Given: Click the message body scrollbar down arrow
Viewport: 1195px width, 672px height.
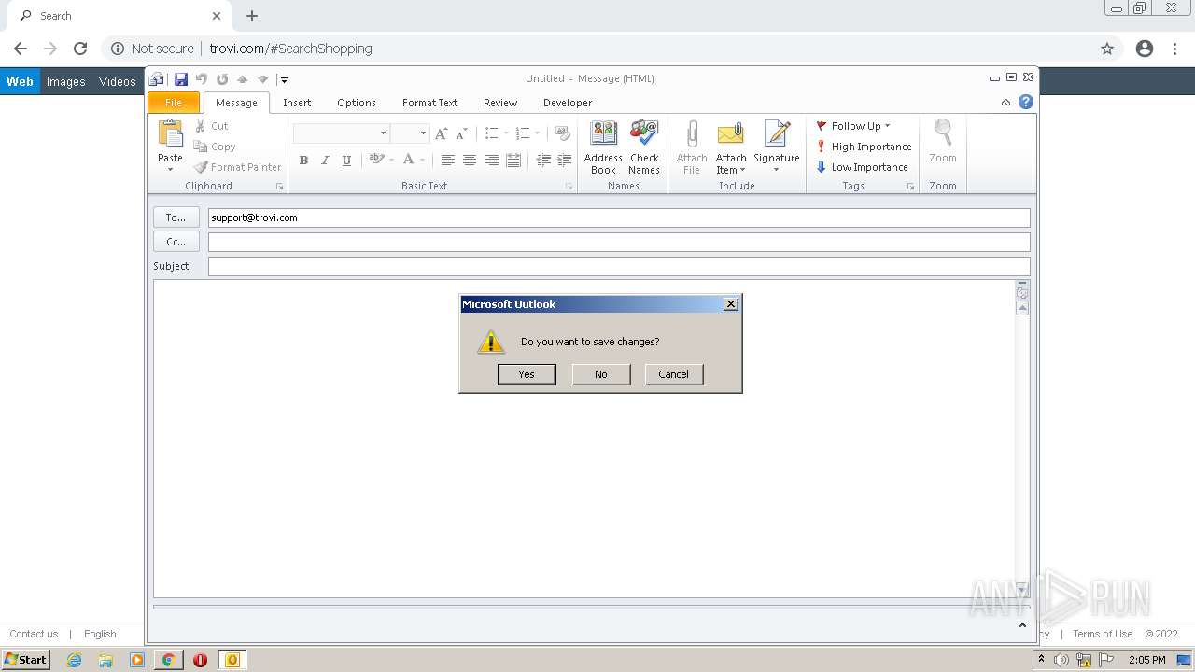Looking at the screenshot, I should tap(1022, 589).
